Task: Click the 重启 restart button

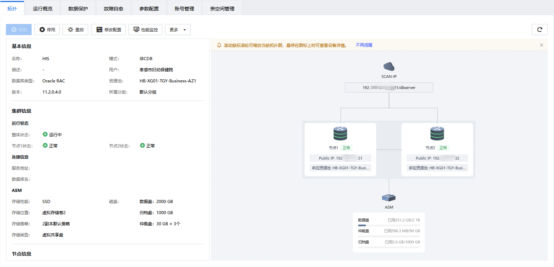Action: tap(75, 30)
